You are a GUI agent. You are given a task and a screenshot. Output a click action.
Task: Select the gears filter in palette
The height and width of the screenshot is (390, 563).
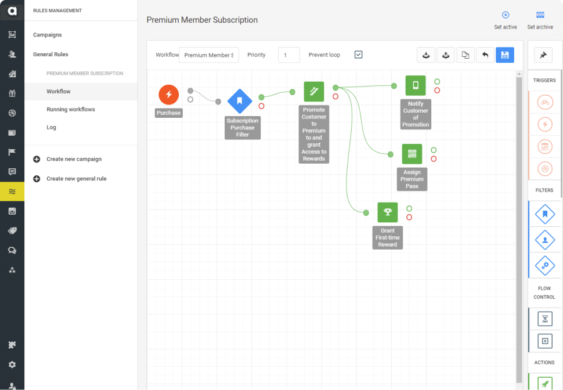click(x=545, y=266)
